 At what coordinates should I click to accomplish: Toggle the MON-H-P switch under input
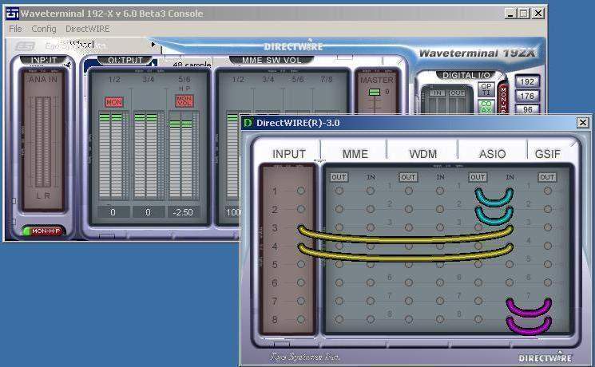46,231
